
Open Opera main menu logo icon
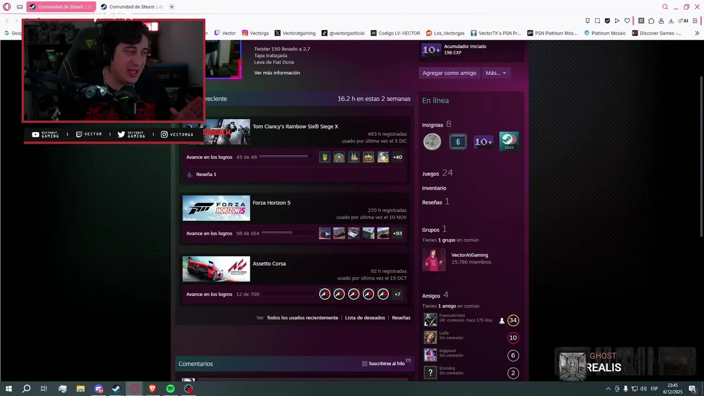click(7, 7)
